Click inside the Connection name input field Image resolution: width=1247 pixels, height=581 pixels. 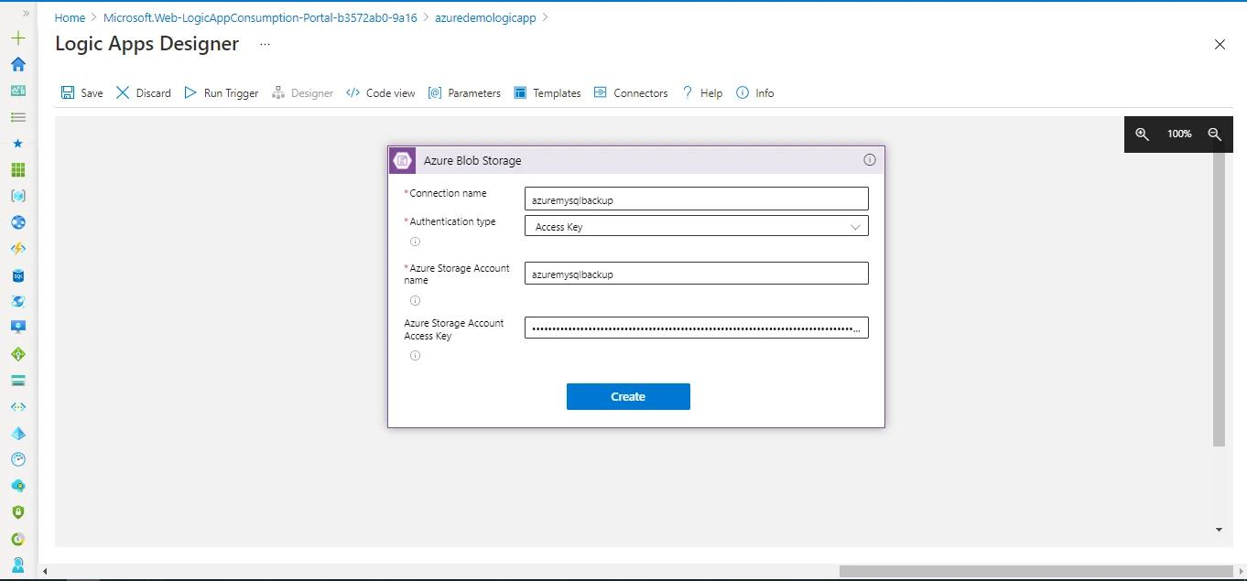[696, 198]
